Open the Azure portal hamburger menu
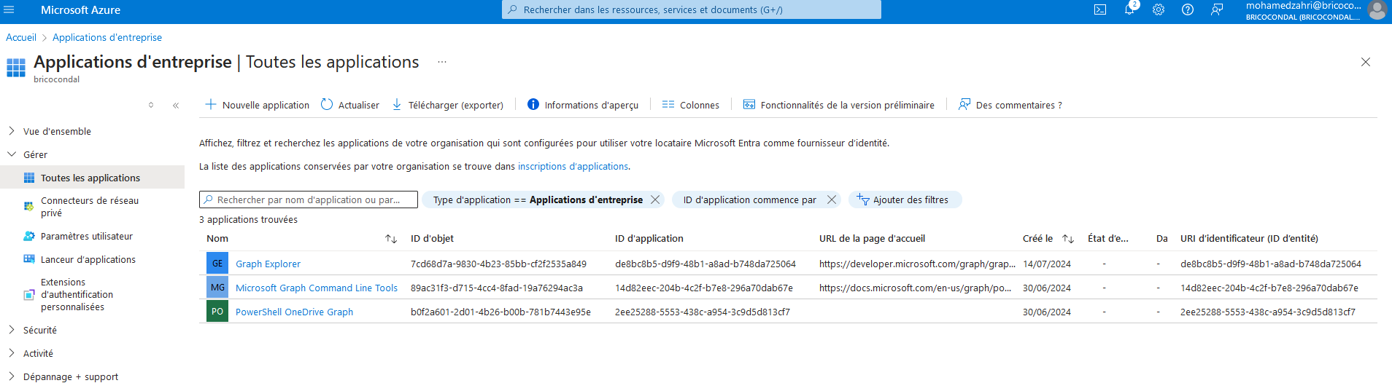The height and width of the screenshot is (383, 1392). point(9,9)
